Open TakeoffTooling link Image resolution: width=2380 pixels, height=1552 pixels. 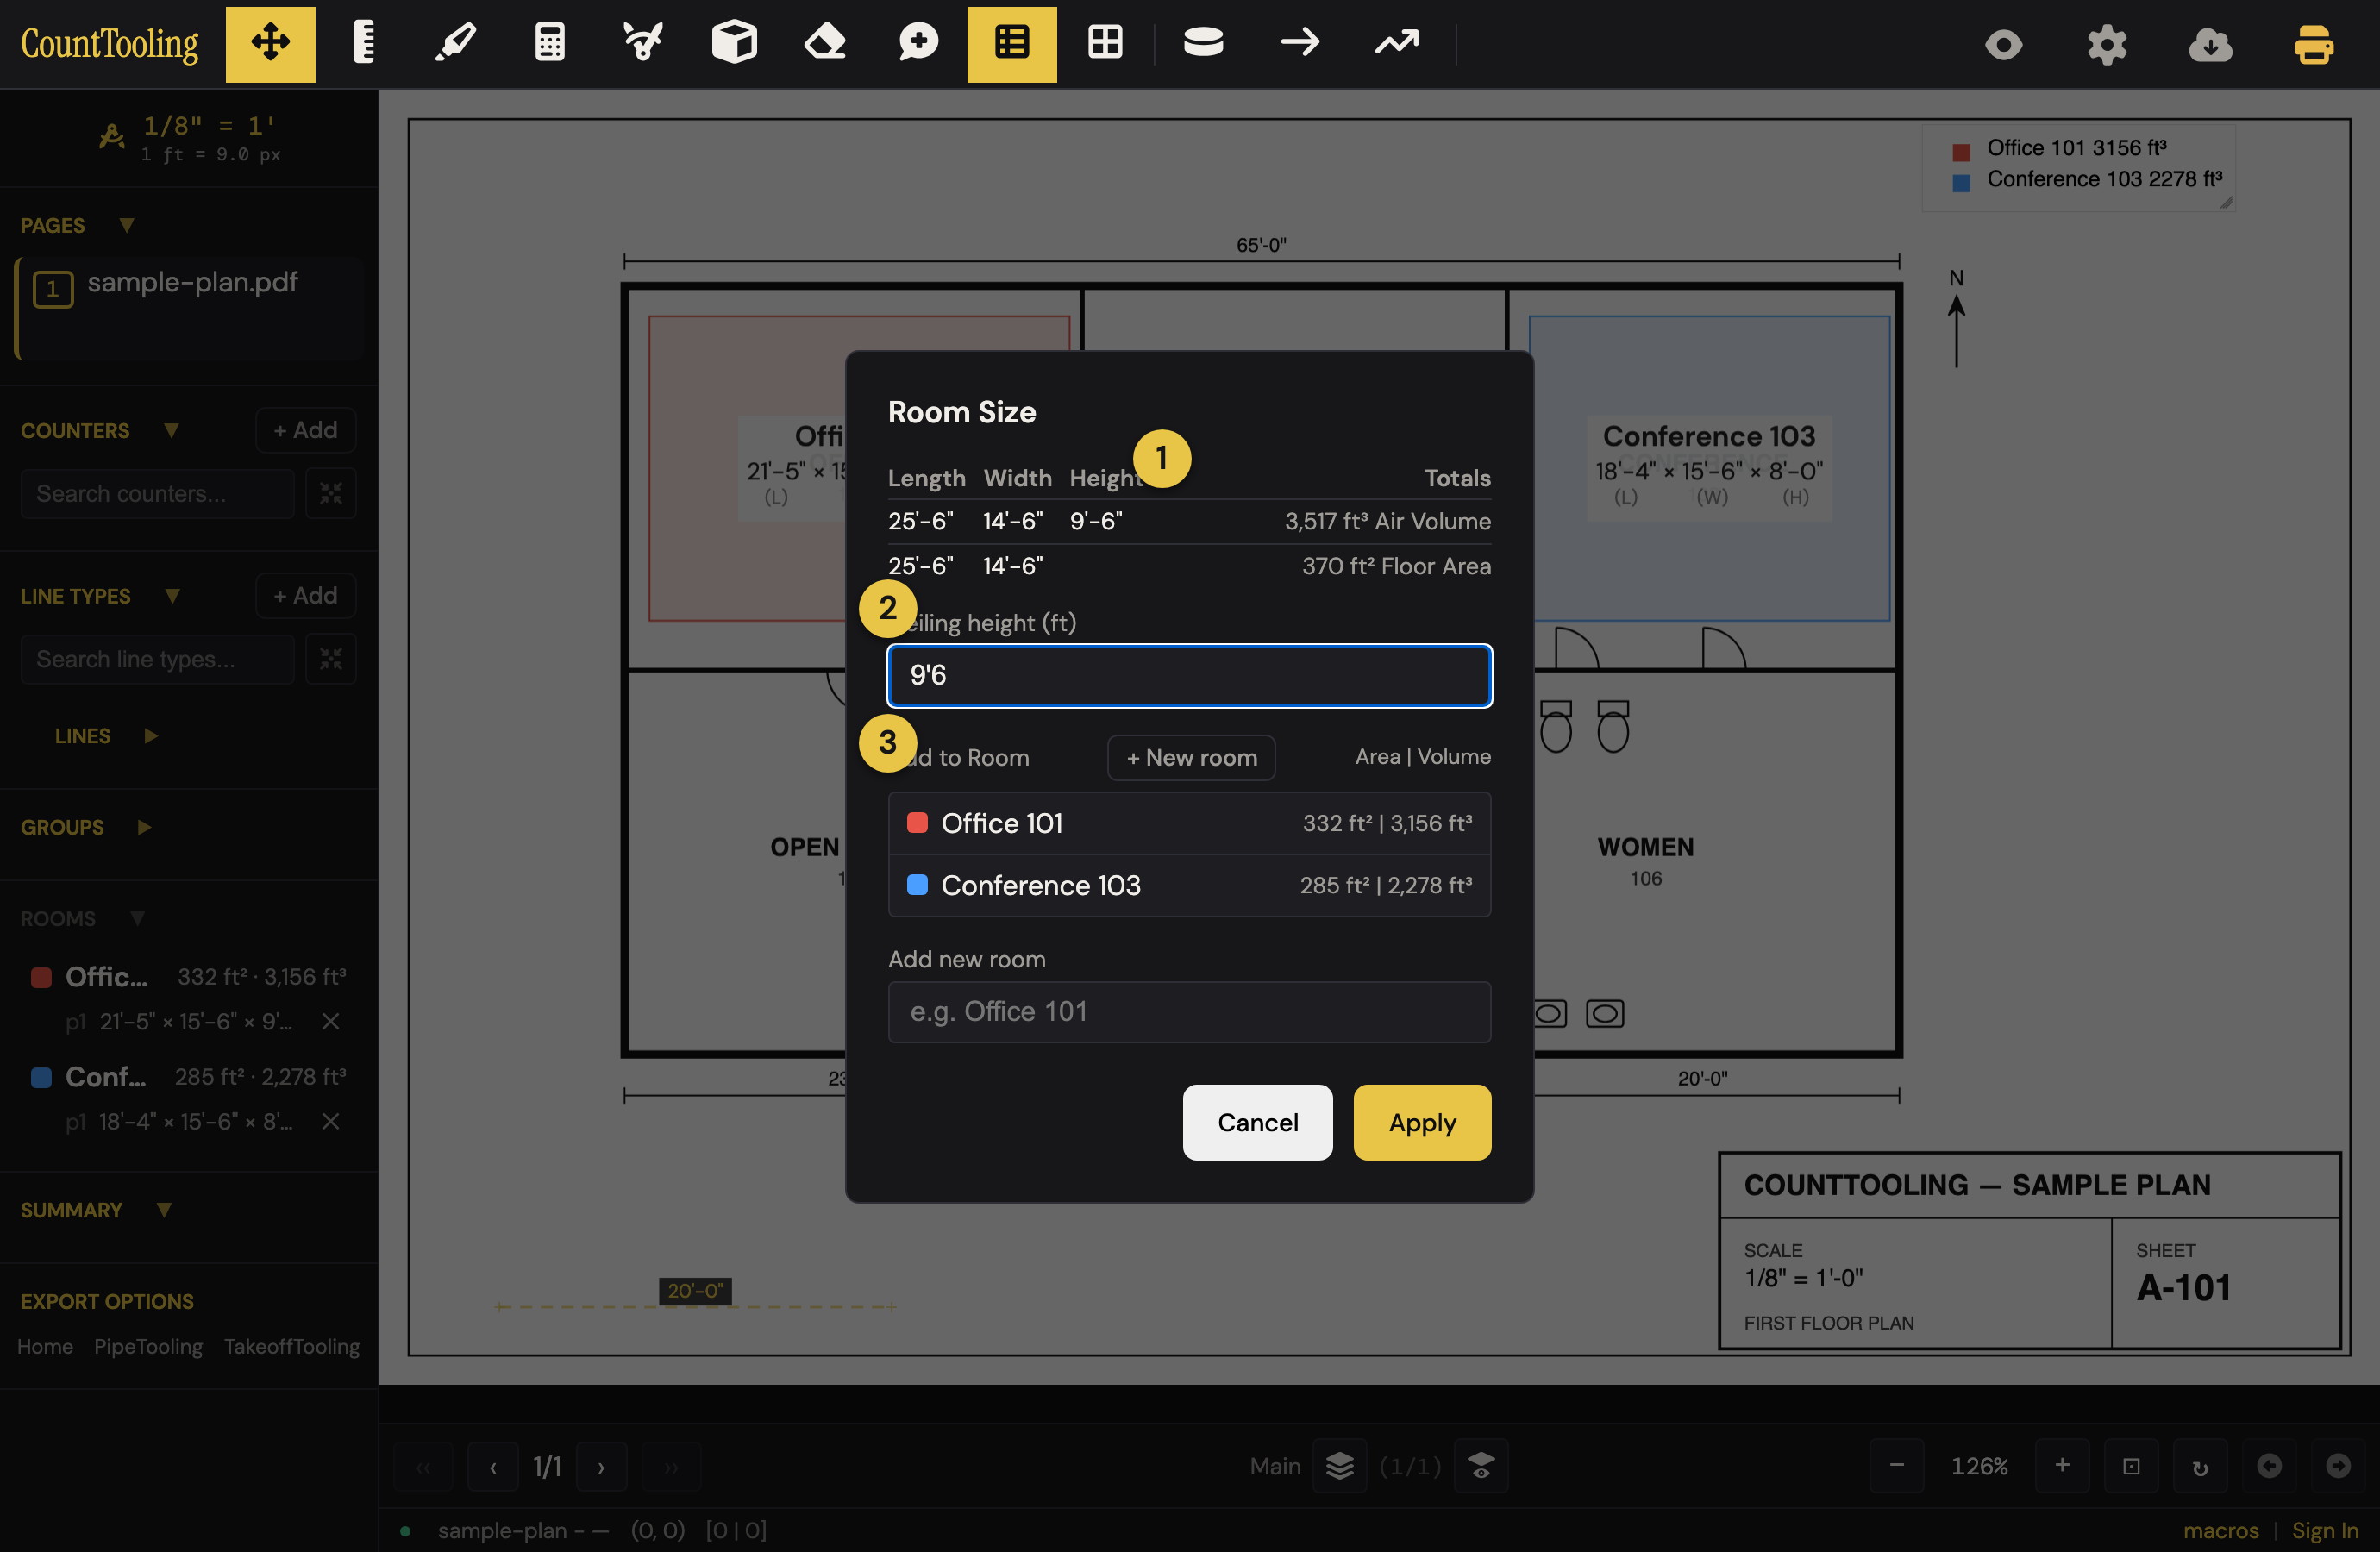291,1346
